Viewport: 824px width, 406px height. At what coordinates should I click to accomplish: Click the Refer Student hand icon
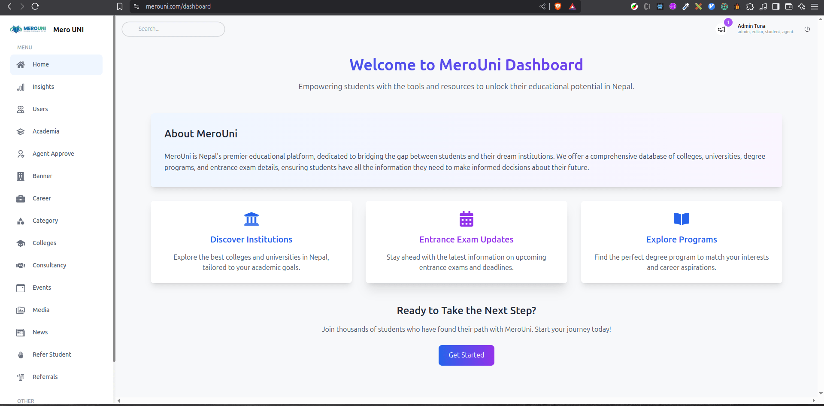(20, 354)
